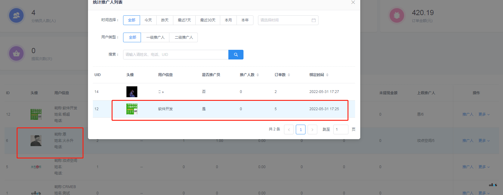Select 今天 time filter

[148, 20]
